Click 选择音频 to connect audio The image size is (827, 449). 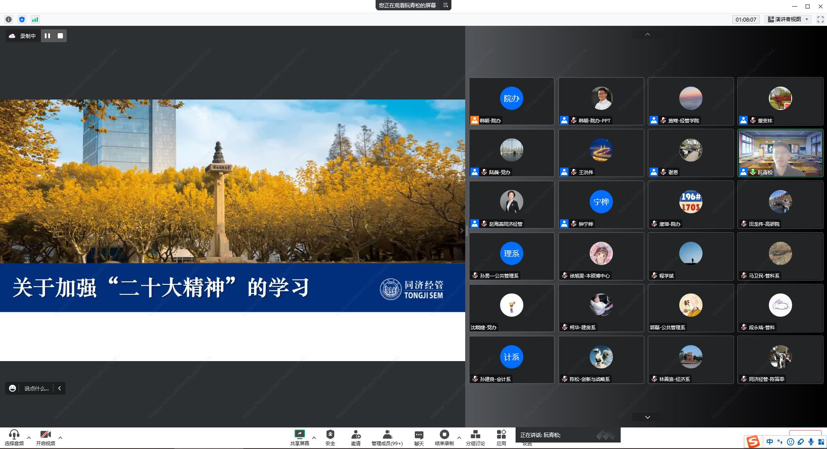coord(14,437)
